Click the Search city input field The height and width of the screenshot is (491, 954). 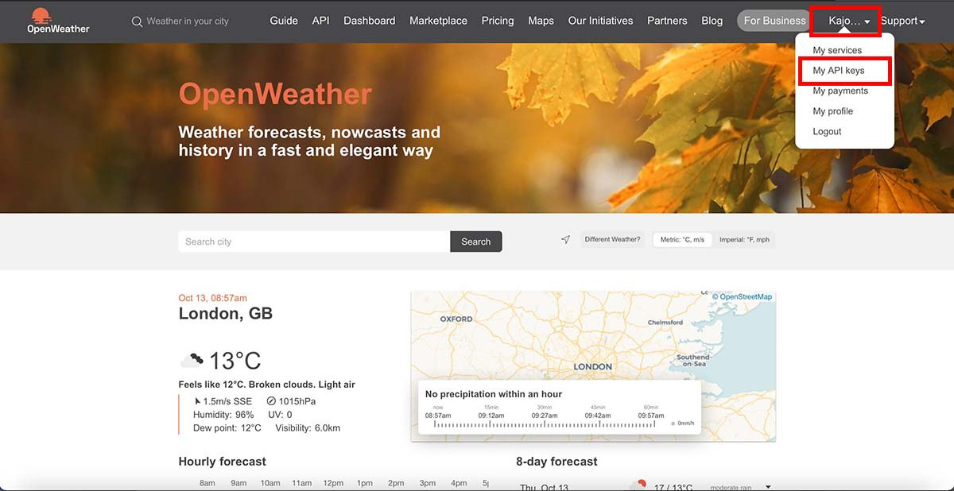coord(314,242)
